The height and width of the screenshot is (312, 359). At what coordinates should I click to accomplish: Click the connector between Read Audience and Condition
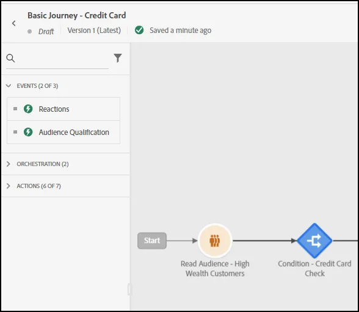pos(264,241)
